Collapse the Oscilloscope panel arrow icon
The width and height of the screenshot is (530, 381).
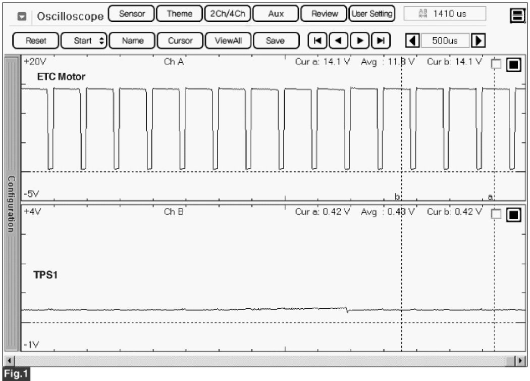pyautogui.click(x=22, y=16)
